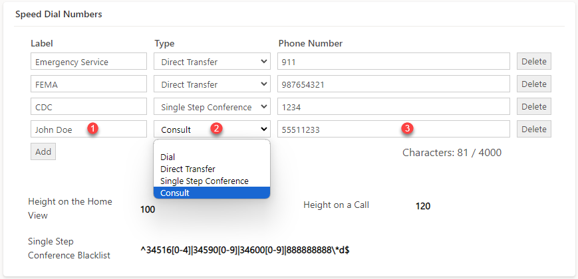Click the FEMA label field
Viewport: 578px width, 279px height.
click(x=88, y=84)
